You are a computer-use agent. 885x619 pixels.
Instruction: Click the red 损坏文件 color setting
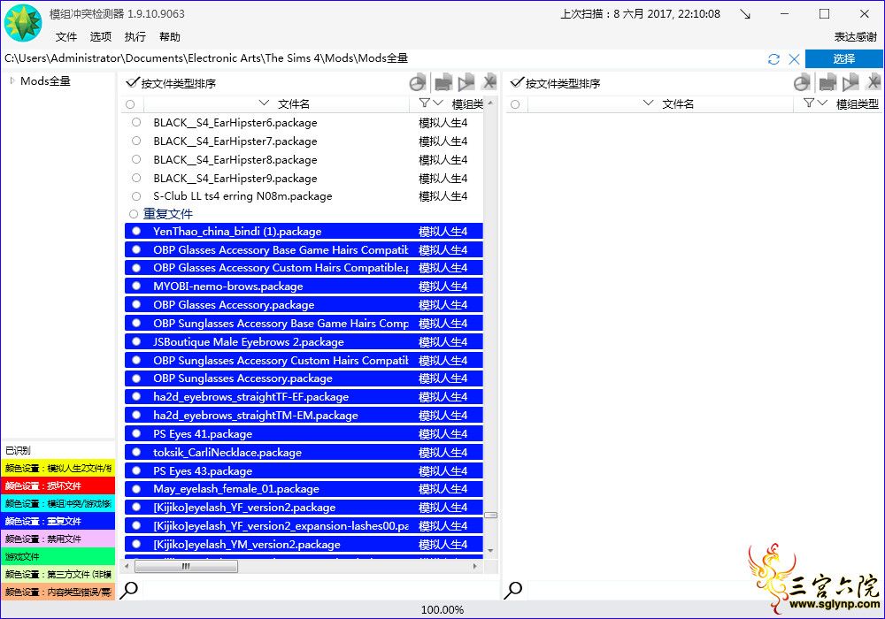[58, 486]
